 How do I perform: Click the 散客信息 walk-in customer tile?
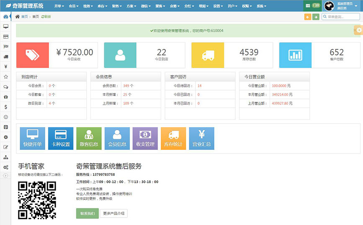tap(89, 138)
